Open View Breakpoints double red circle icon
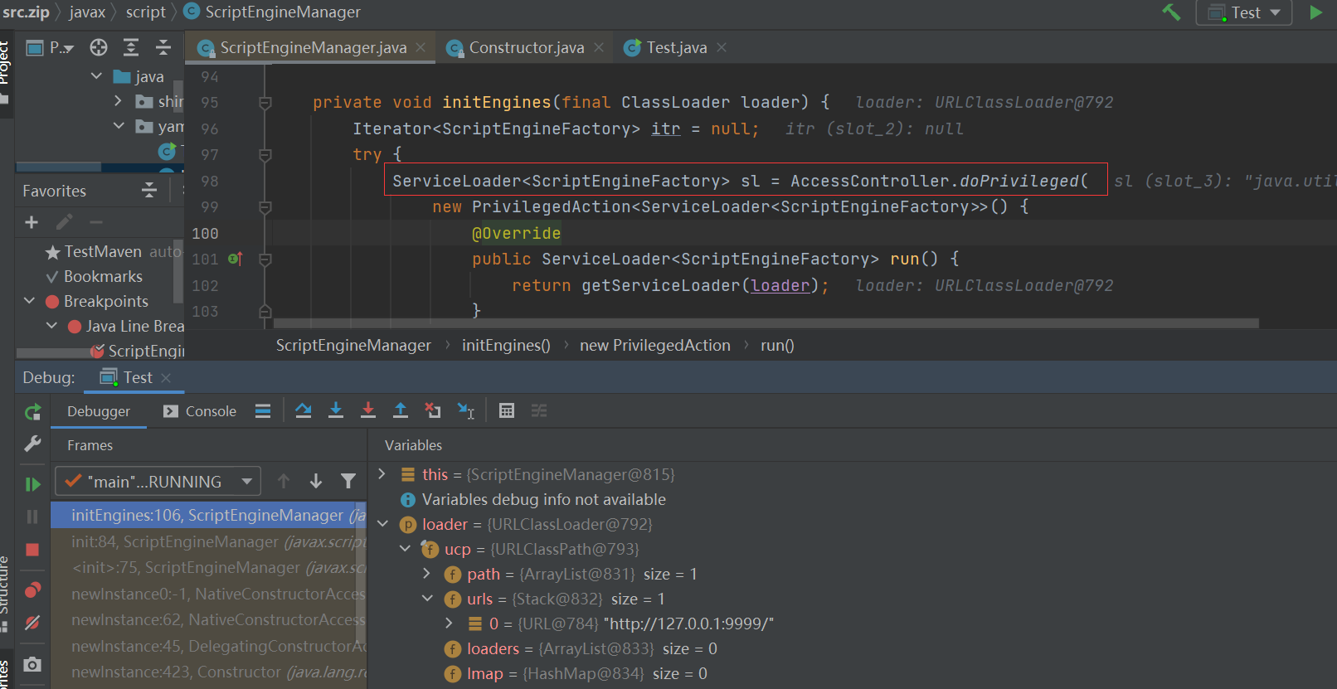 [x=32, y=590]
